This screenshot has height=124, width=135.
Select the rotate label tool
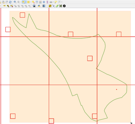pyautogui.click(x=26, y=6)
